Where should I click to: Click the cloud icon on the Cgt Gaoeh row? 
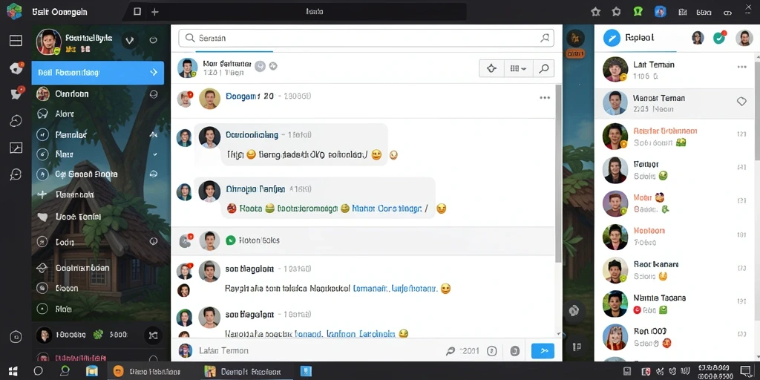coord(154,174)
